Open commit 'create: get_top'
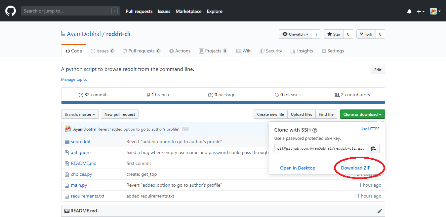The width and height of the screenshot is (446, 217). pos(142,174)
